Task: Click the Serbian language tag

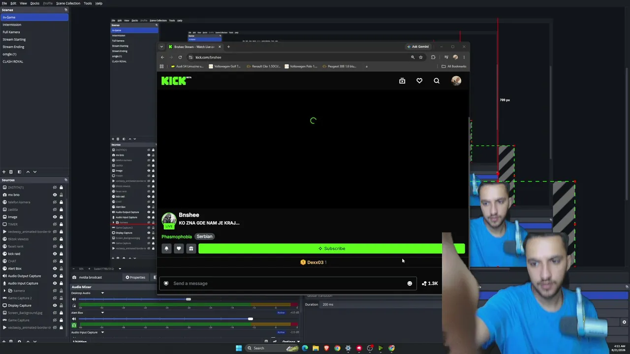Action: click(x=204, y=236)
